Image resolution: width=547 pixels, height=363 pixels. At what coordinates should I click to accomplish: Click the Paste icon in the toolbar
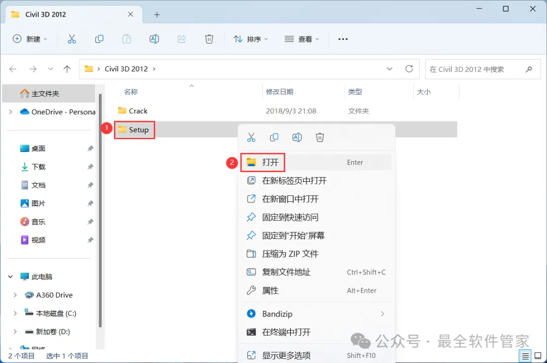[x=127, y=39]
